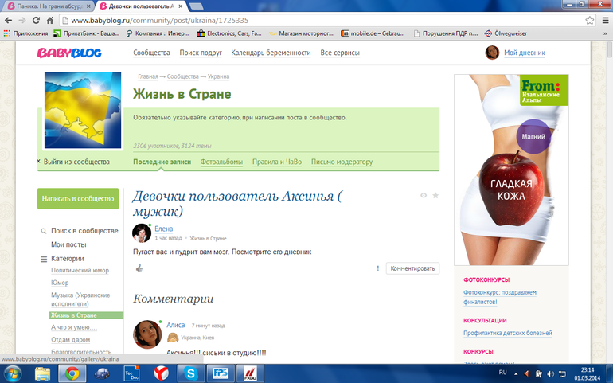Select the Последние записи tab

pos(162,162)
